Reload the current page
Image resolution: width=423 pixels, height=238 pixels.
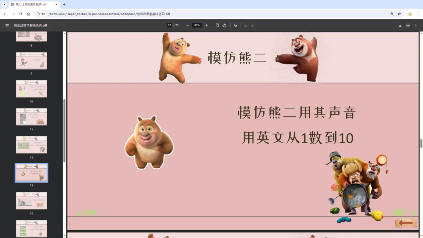click(x=20, y=14)
